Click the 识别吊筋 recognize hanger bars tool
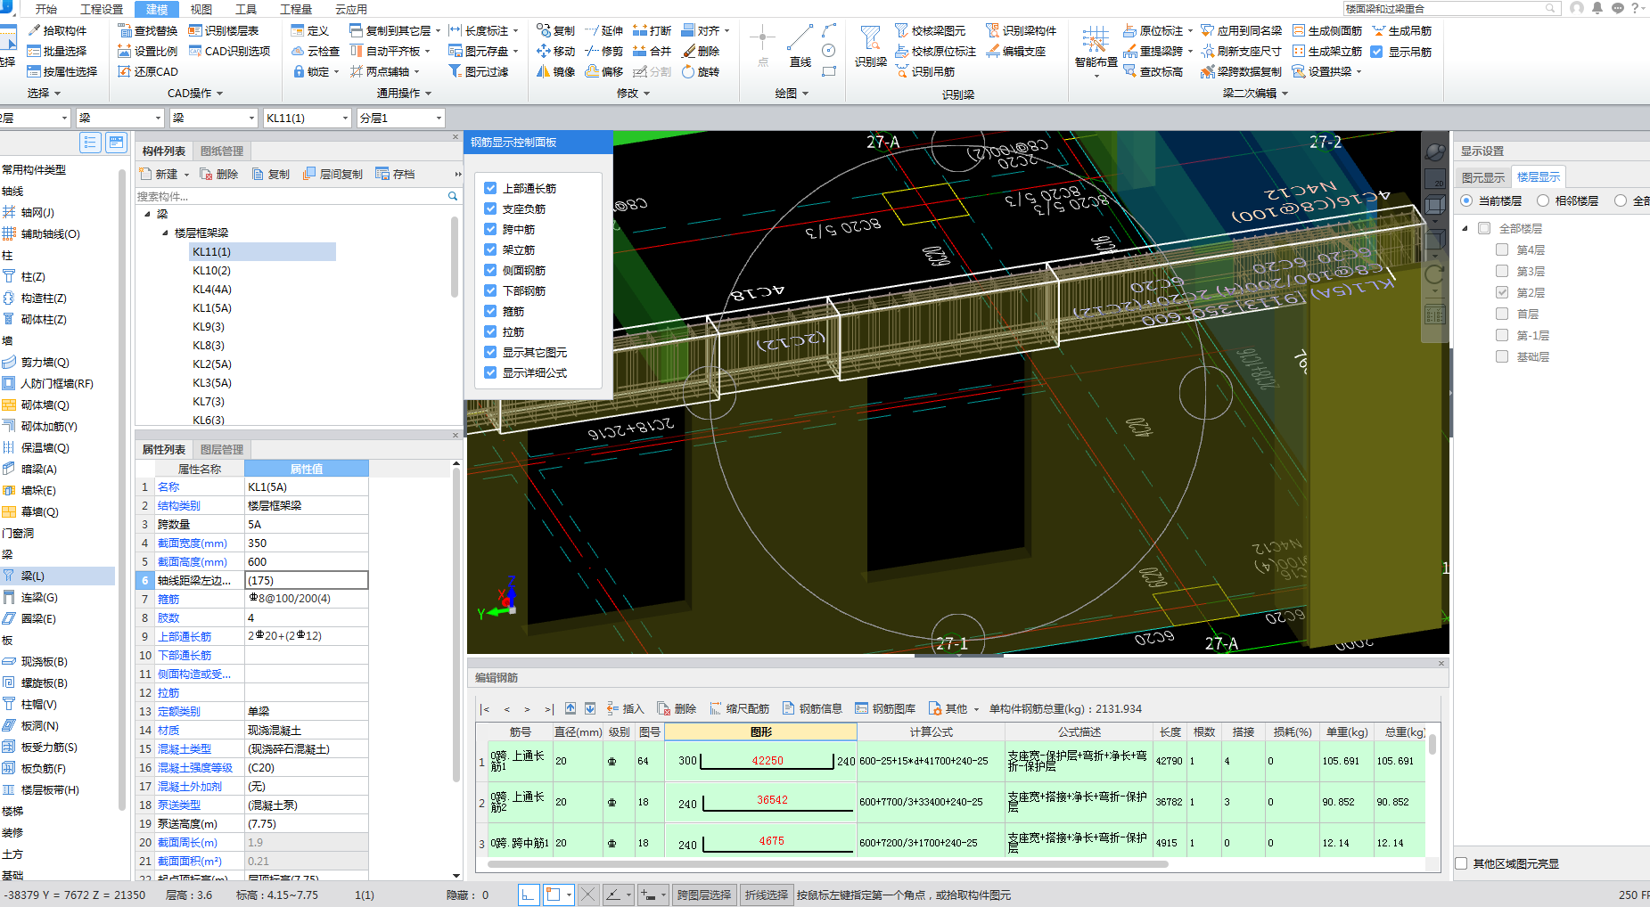Image resolution: width=1650 pixels, height=907 pixels. 925,71
